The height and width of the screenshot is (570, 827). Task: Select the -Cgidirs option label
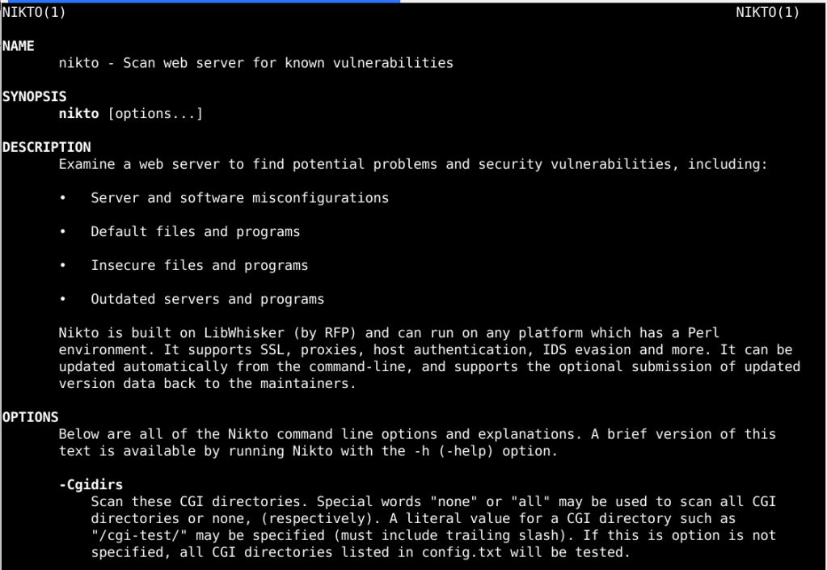[91, 484]
